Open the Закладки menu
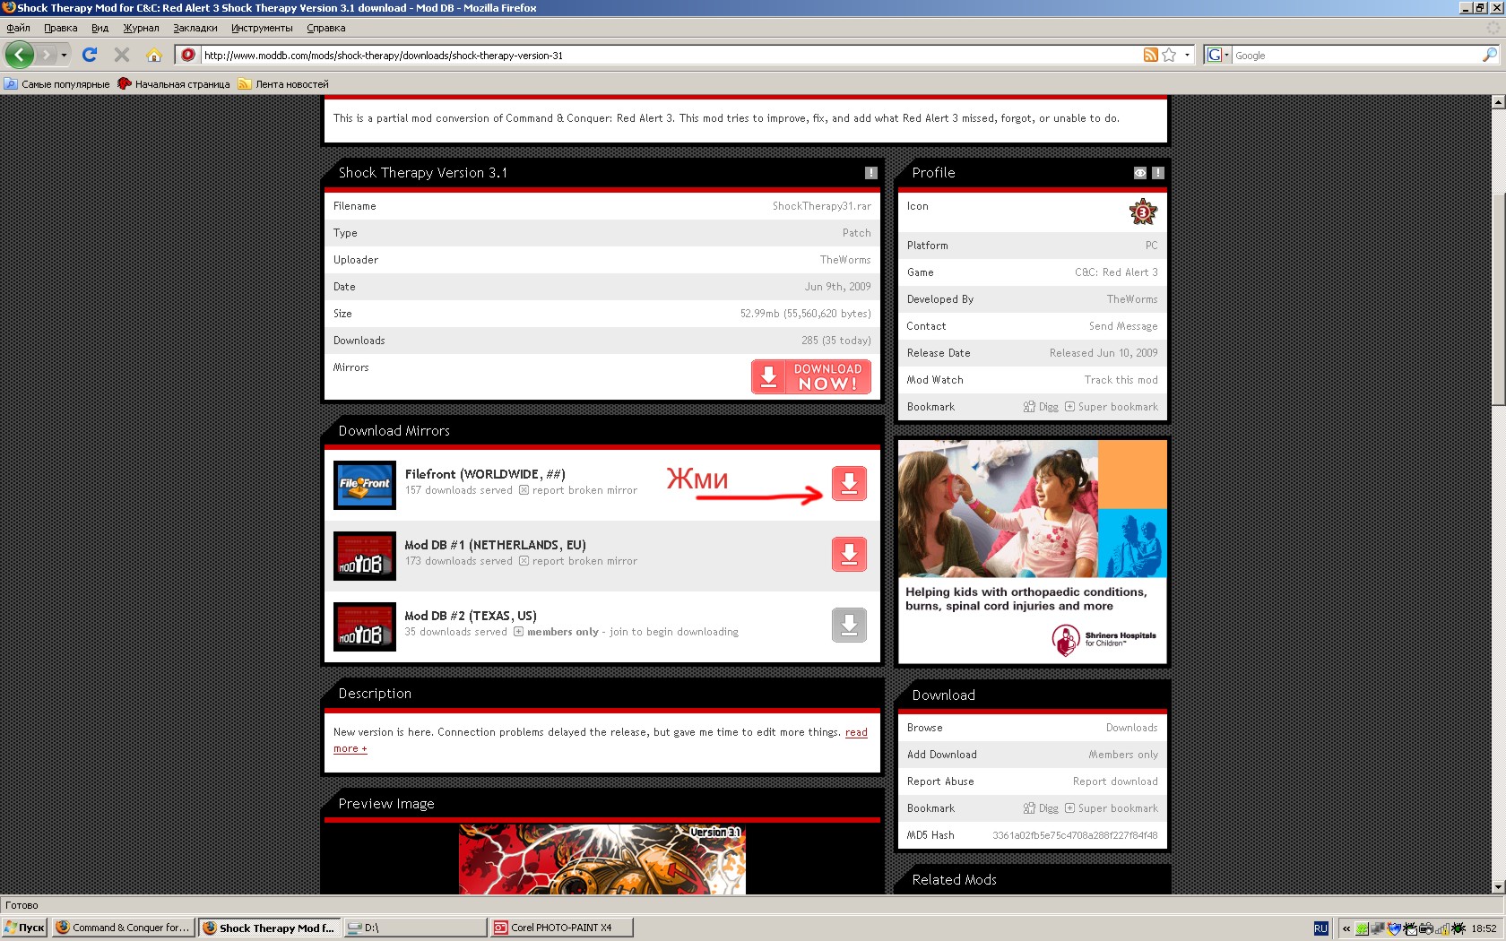 pyautogui.click(x=195, y=28)
